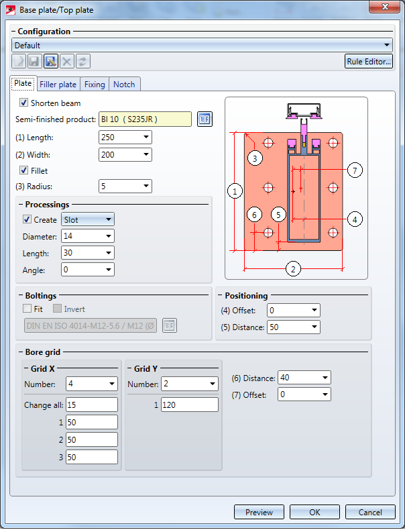Viewport: 405px width, 530px height.
Task: Toggle the Fillet checkbox
Action: [x=24, y=171]
